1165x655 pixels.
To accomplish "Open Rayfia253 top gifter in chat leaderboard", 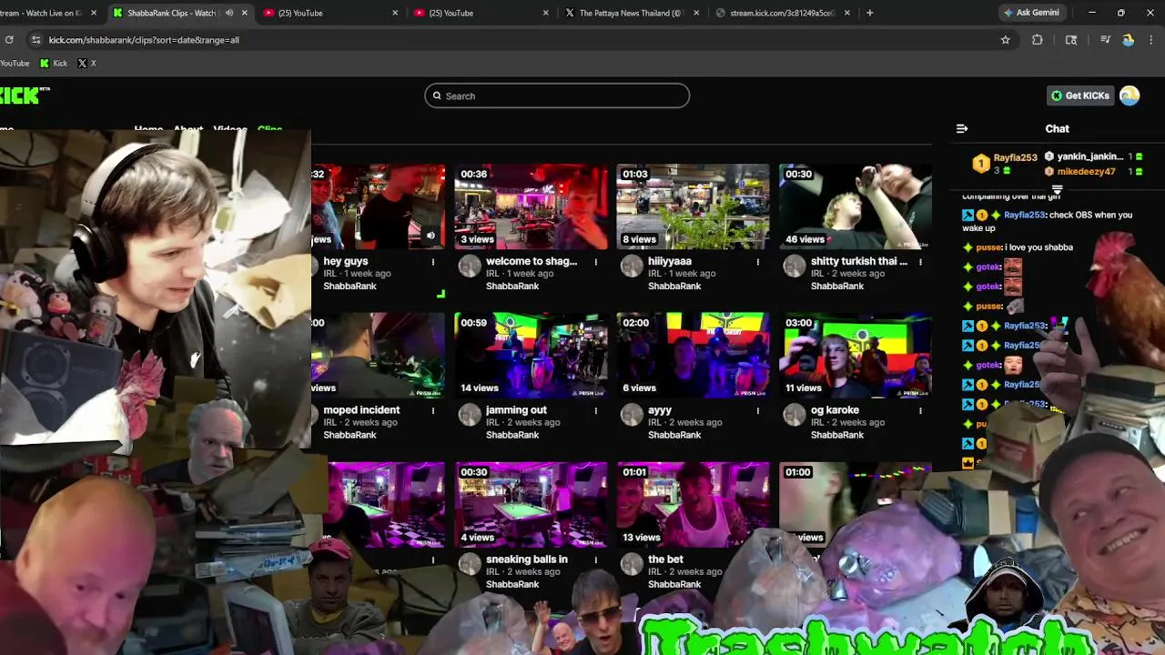I will pos(1015,157).
